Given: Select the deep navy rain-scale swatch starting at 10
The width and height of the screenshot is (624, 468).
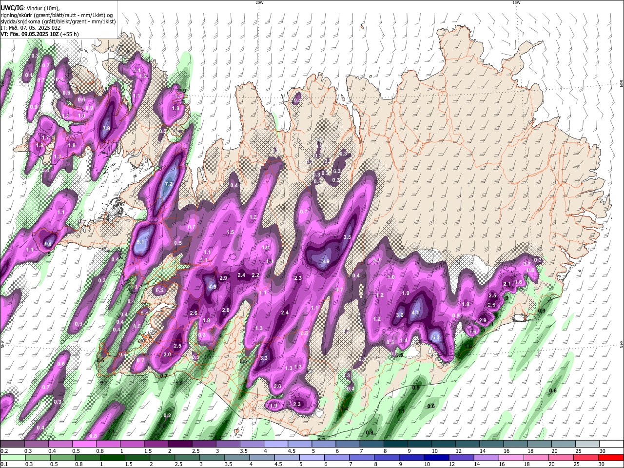Looking at the screenshot, I should [436, 457].
